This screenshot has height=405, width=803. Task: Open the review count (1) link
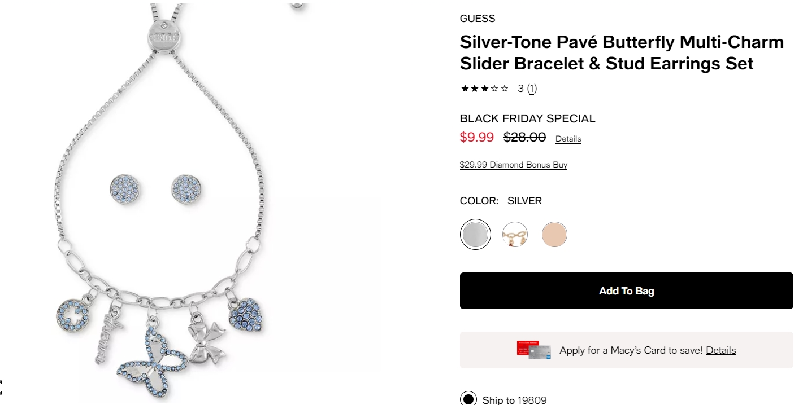point(532,89)
